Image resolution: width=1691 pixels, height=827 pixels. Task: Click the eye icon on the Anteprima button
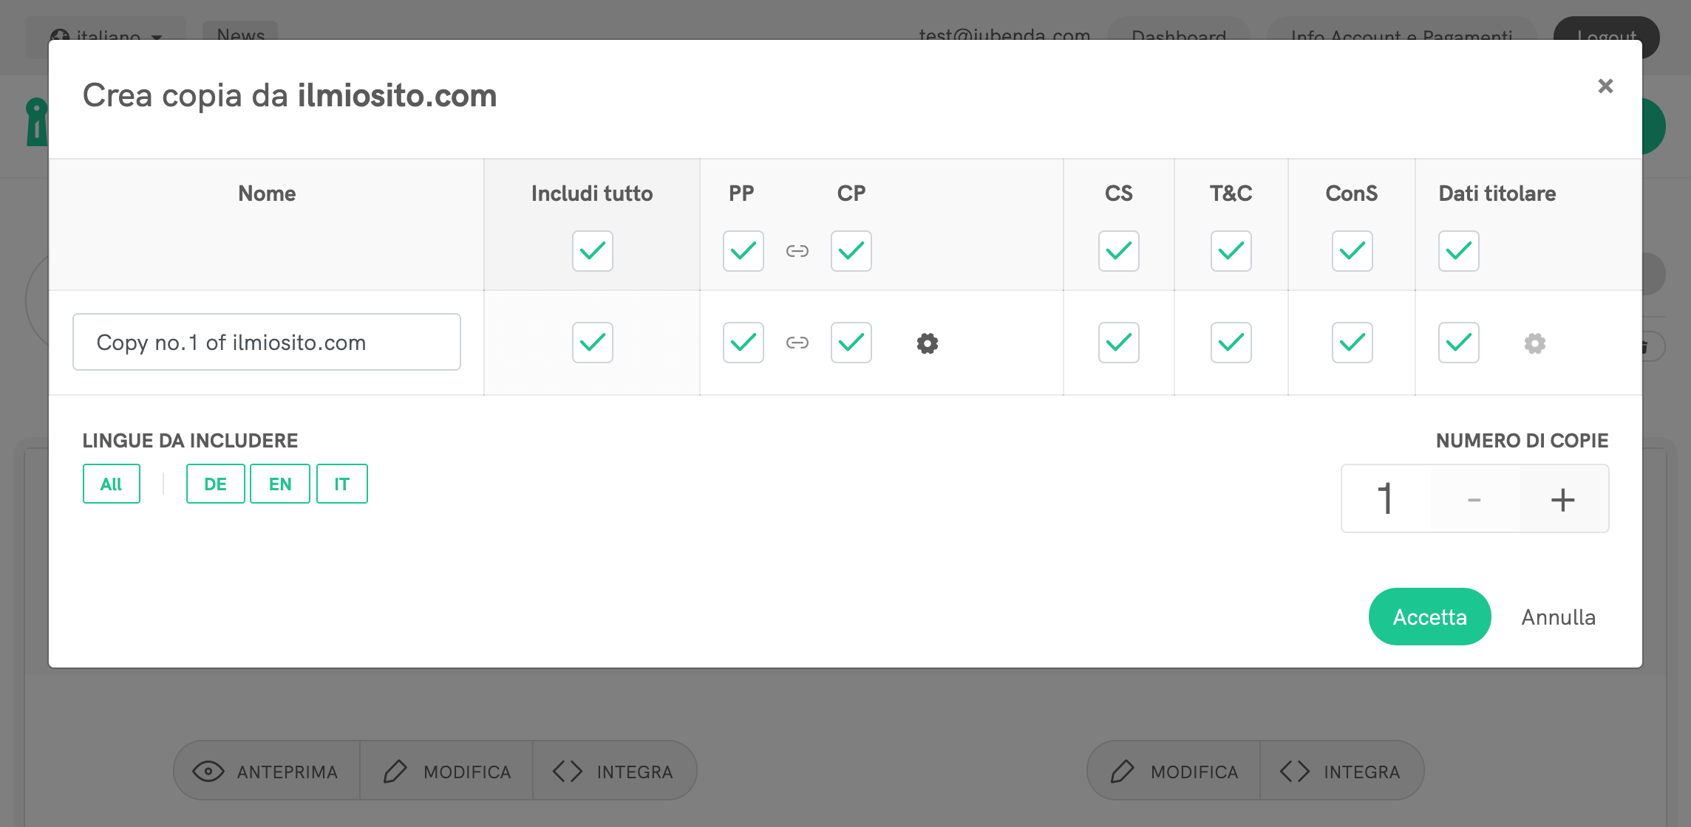click(x=209, y=770)
